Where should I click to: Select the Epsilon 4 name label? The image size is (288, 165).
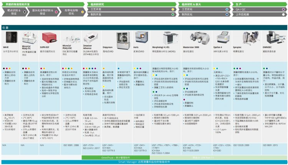tap(218, 47)
